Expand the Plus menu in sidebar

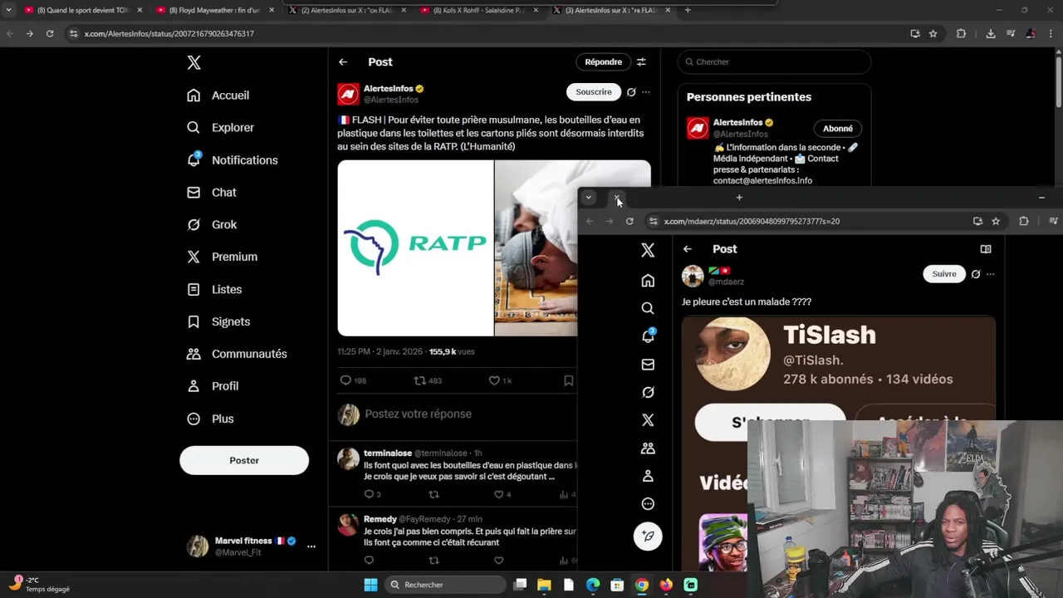pos(211,419)
